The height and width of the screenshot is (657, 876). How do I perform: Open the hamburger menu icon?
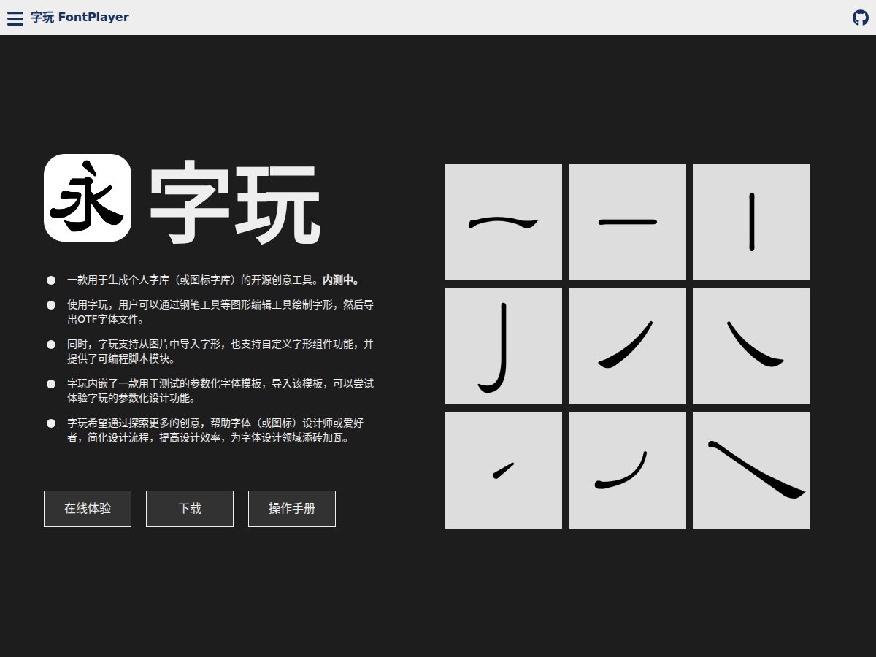15,18
